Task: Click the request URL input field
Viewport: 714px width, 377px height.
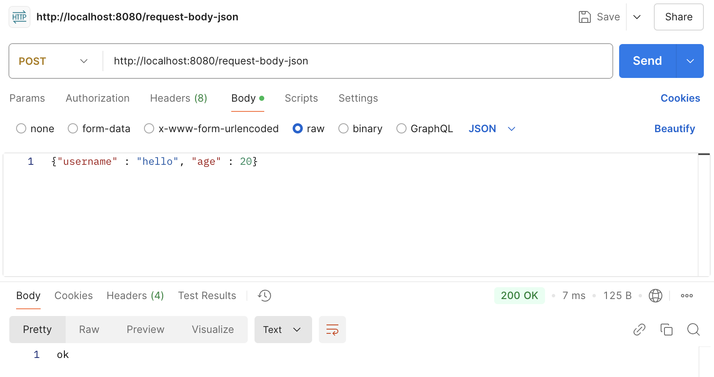Action: click(x=358, y=61)
